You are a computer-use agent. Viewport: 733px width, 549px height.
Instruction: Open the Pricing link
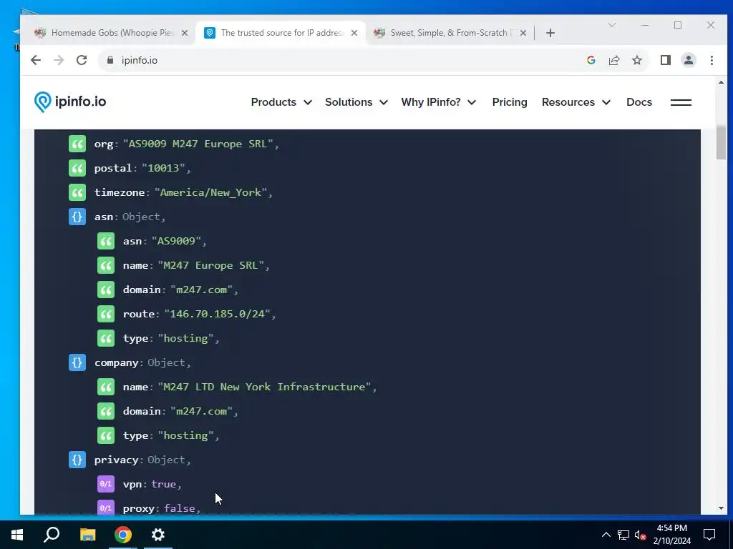[510, 102]
